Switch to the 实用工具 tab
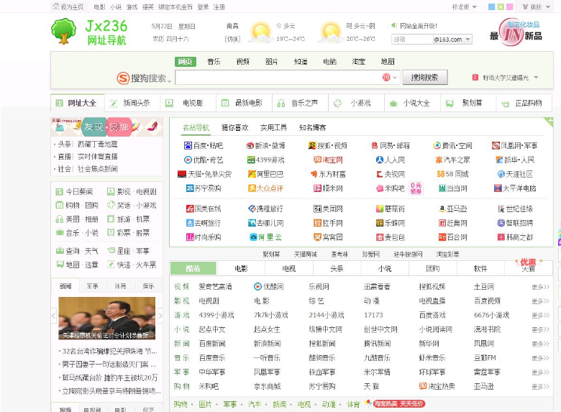Viewport: 561px width, 412px height. pos(273,127)
